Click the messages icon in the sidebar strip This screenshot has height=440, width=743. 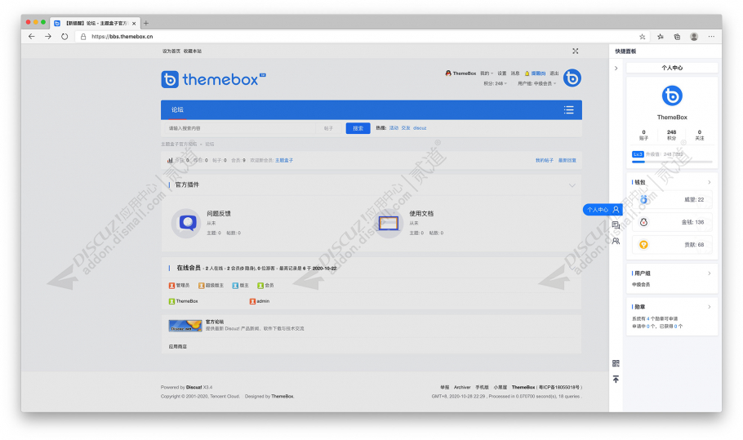pos(616,225)
